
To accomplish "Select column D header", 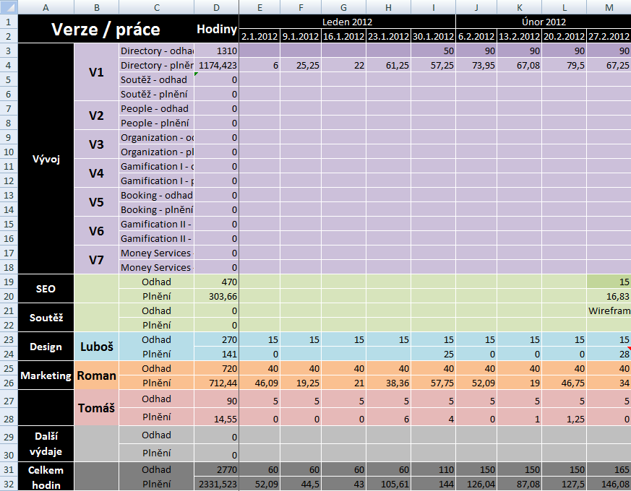I will click(217, 6).
